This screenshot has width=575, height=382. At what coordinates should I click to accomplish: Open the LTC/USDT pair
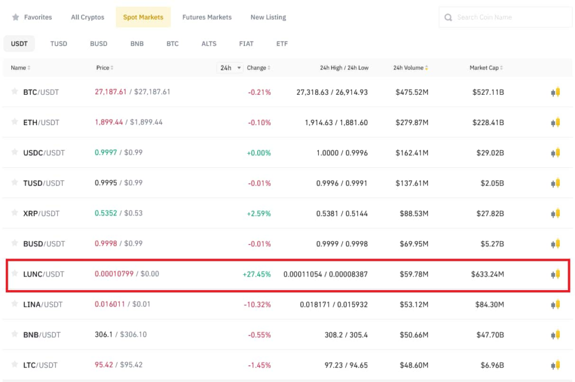[40, 365]
